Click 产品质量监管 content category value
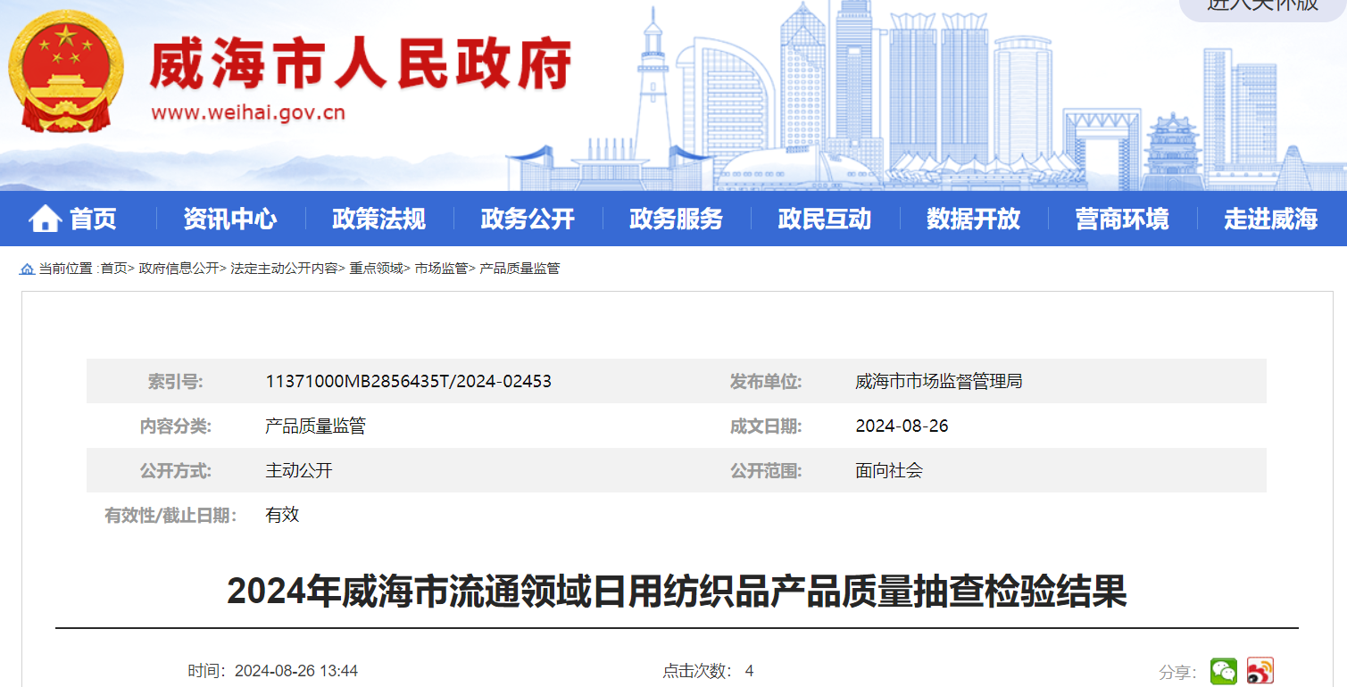1347x687 pixels. pos(315,426)
